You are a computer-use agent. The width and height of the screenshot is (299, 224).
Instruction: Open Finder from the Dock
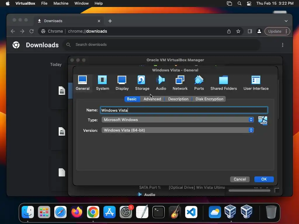click(x=28, y=212)
